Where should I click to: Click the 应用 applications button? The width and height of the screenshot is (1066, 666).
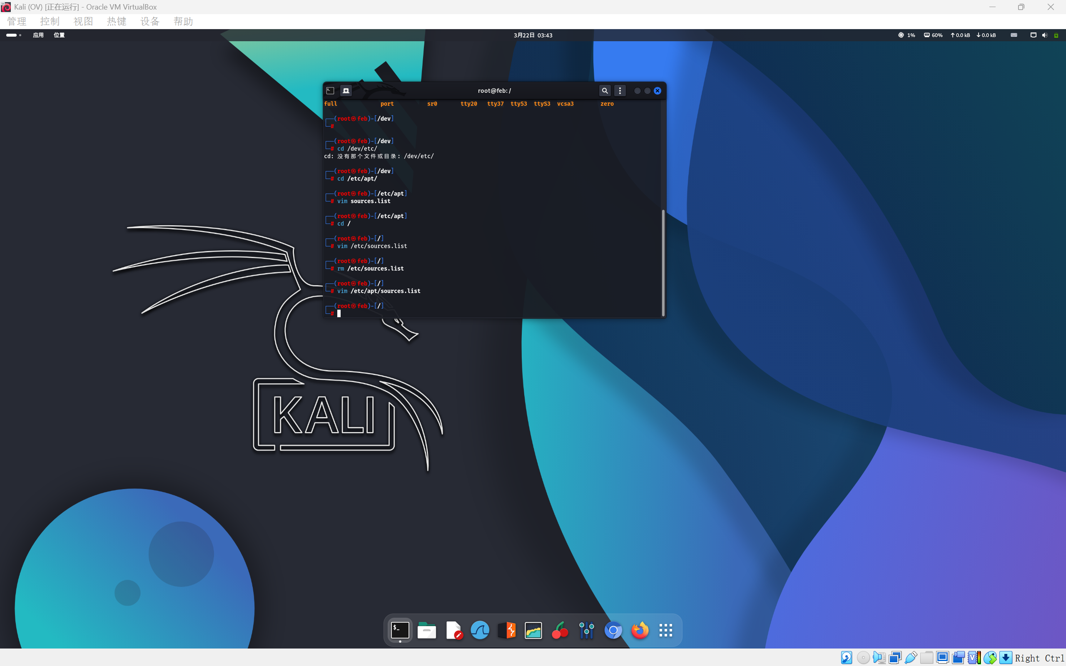tap(38, 35)
